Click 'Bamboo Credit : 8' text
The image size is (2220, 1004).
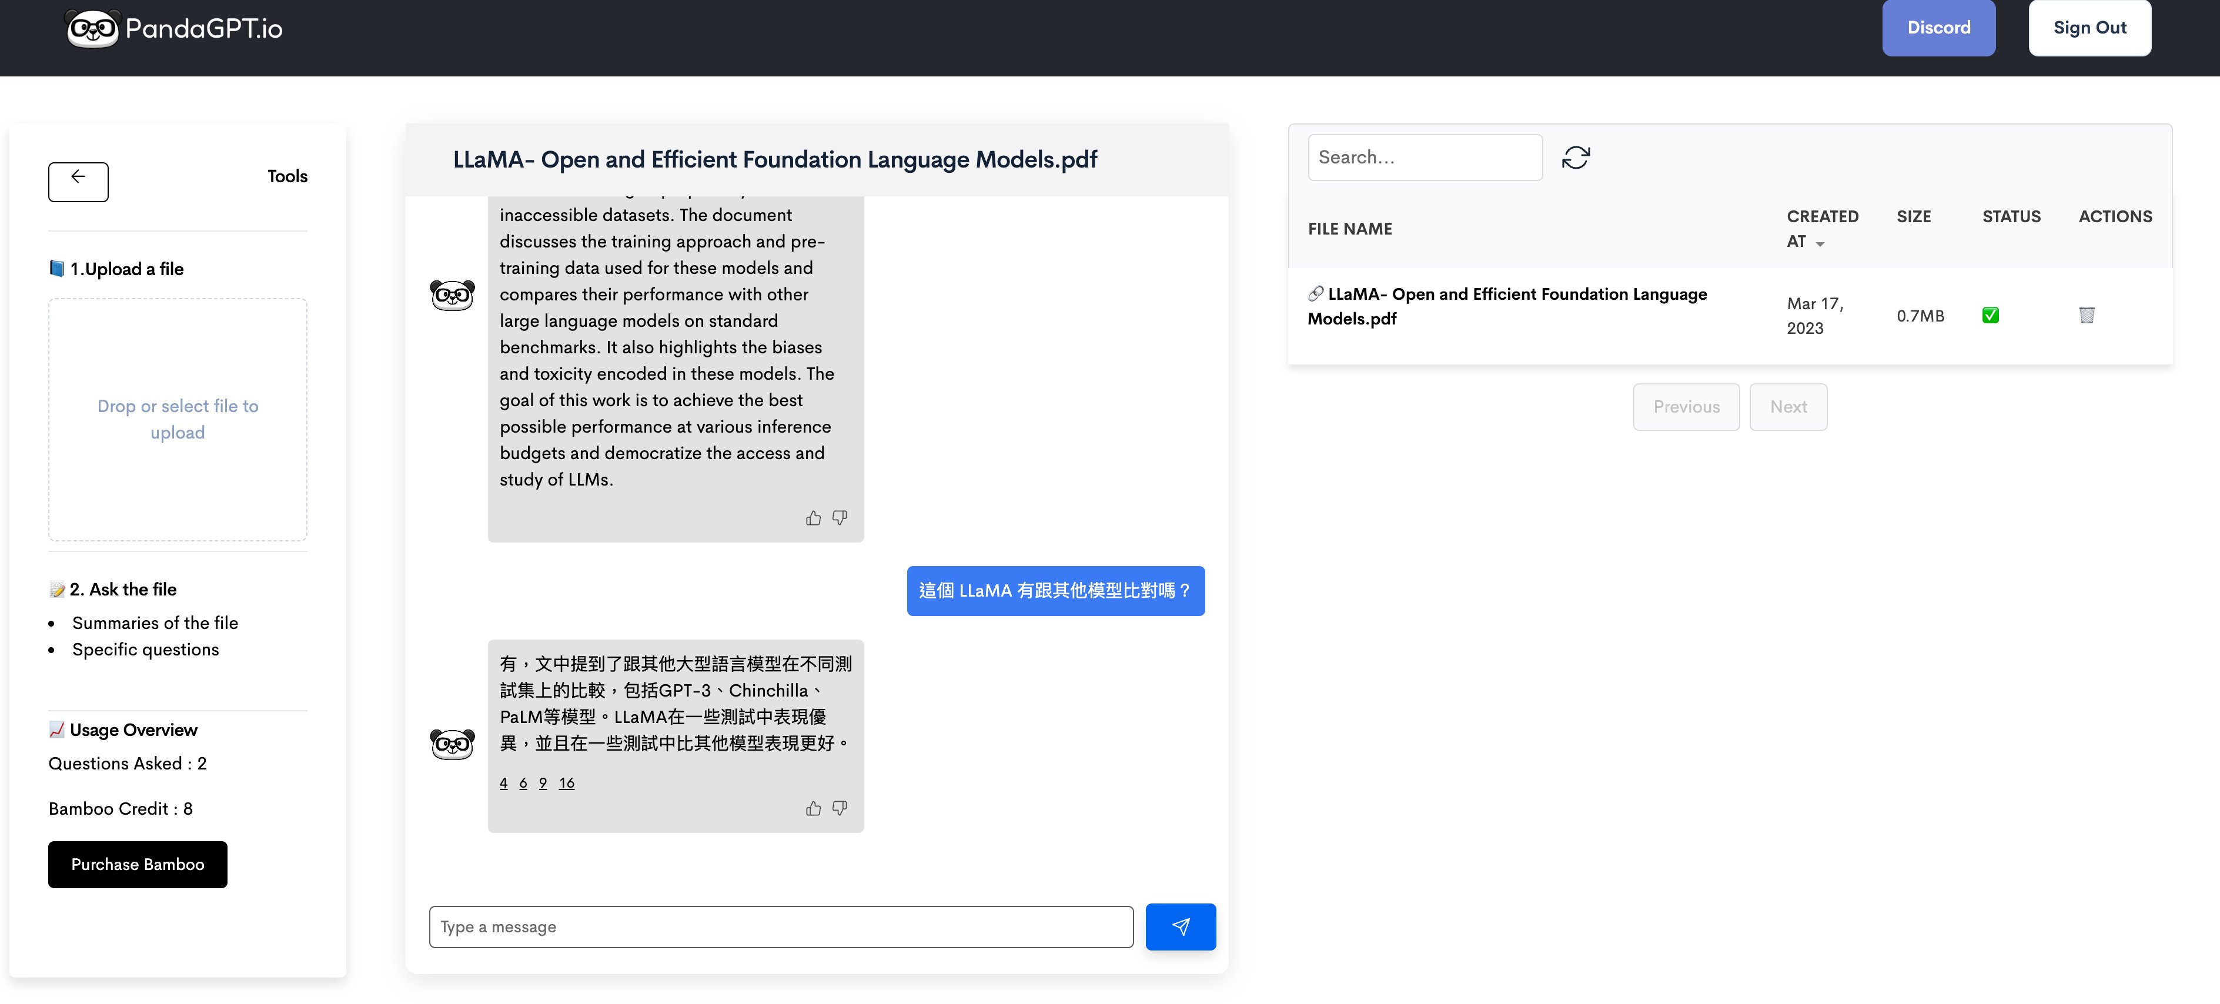(x=121, y=808)
